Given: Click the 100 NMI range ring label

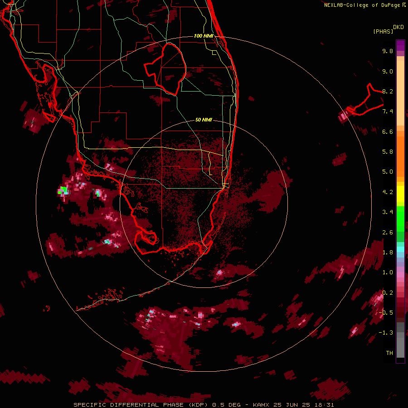Looking at the screenshot, I should coord(204,36).
